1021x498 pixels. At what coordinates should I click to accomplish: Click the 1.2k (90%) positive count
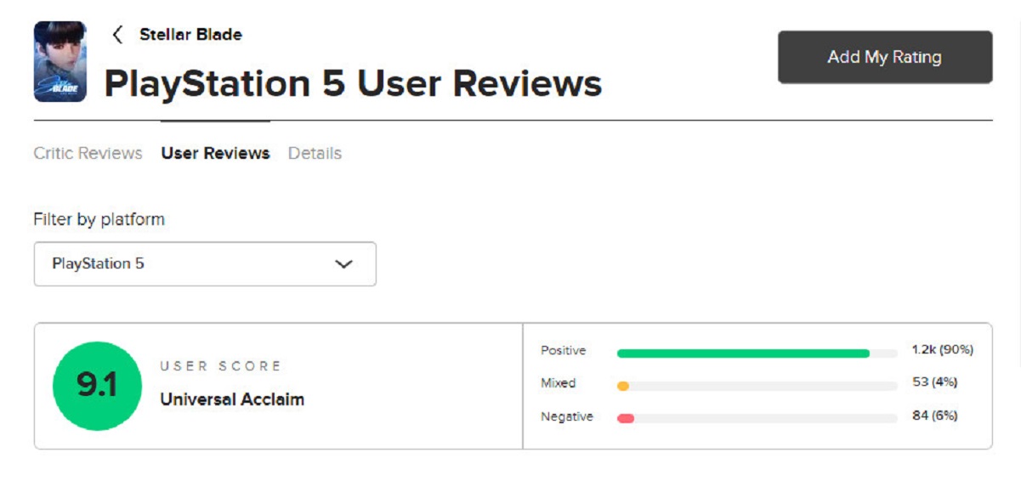942,350
